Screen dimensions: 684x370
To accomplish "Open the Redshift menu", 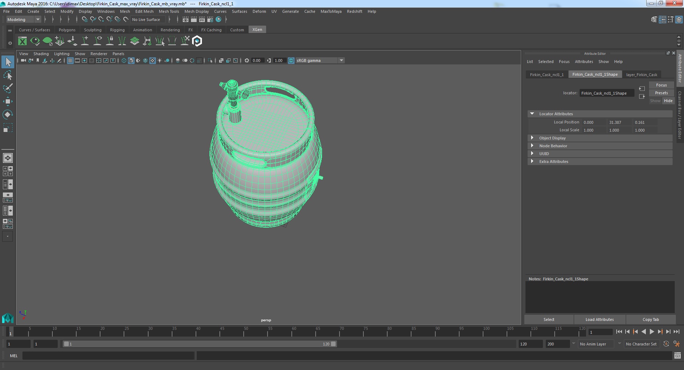I will 354,11.
